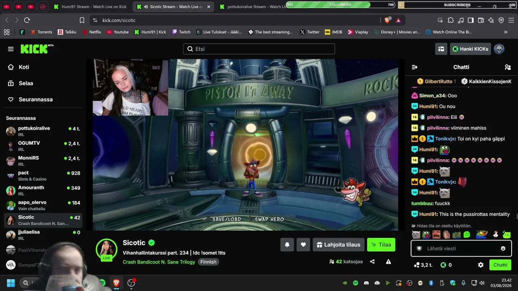The height and width of the screenshot is (291, 518).
Task: Open browser extensions puzzle icon
Action: click(x=450, y=20)
